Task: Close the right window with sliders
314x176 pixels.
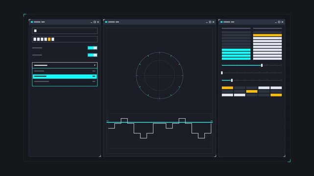Action: click(282, 22)
